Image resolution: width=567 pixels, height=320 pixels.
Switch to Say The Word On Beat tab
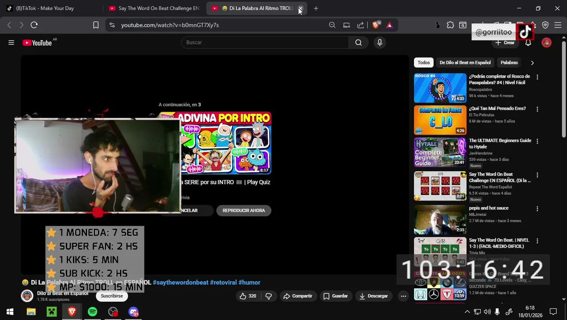coord(154,8)
